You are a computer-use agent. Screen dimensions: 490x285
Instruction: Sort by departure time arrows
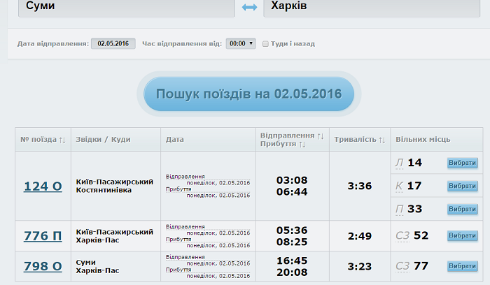tap(321, 135)
